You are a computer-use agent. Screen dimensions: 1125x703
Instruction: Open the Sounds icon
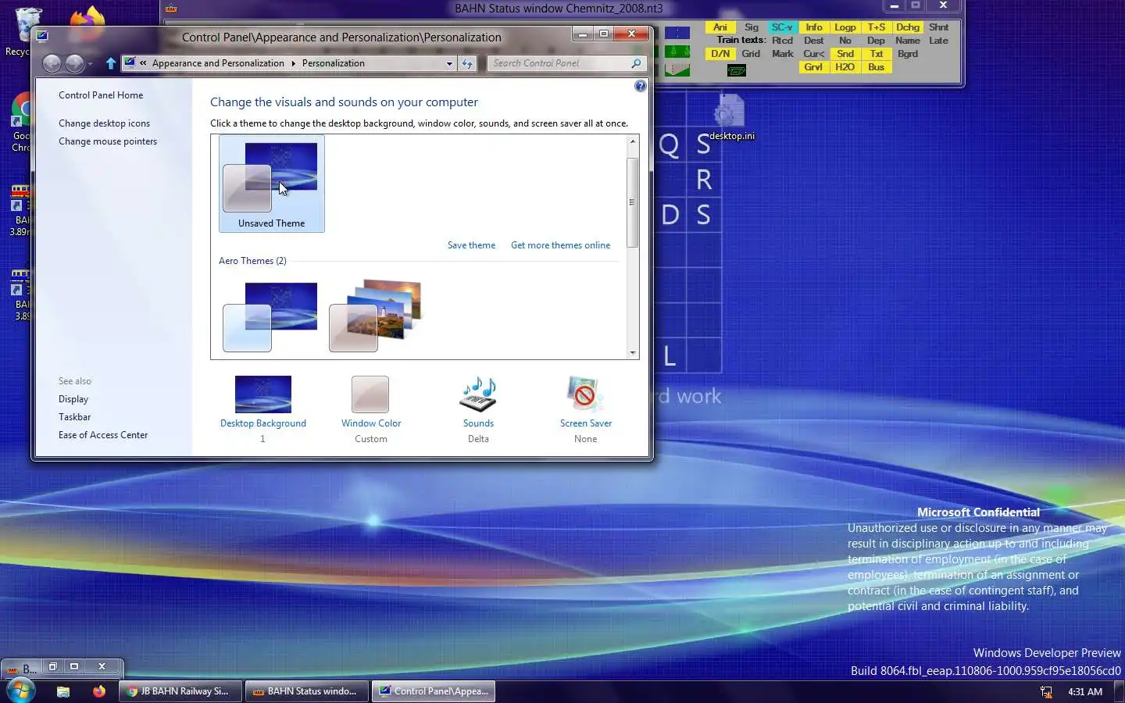point(478,394)
